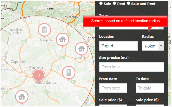Click the A3 highway badge on map

click(73, 82)
